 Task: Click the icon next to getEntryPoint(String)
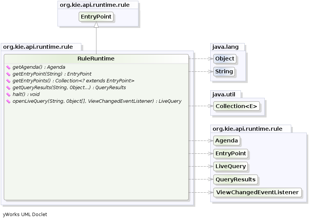click(x=8, y=74)
